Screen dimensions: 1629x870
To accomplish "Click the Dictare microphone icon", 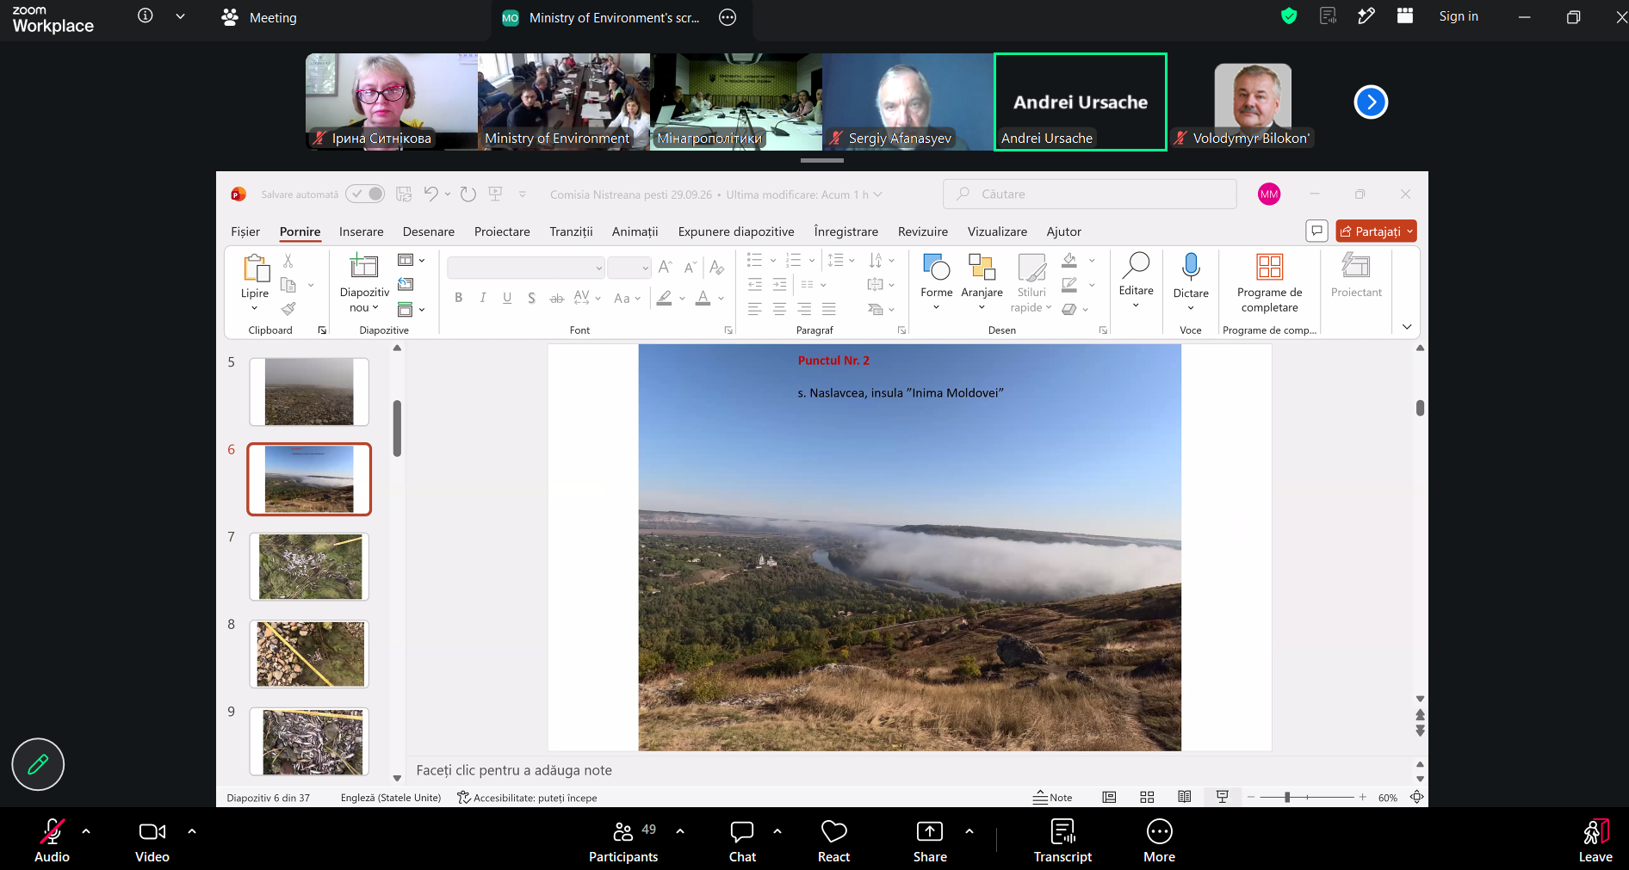I will [1191, 267].
